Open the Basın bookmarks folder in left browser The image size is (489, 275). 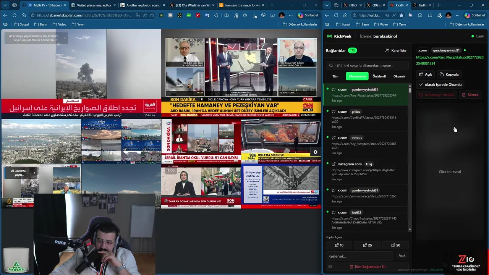pos(40,24)
